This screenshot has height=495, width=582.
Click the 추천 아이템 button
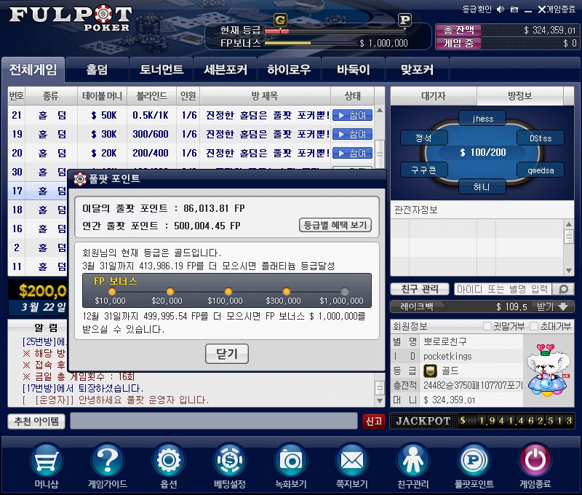tap(36, 421)
